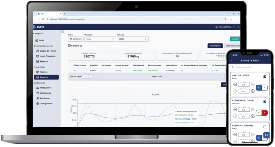Open Ubicaciones location pin item
The image size is (275, 147).
pos(43,93)
